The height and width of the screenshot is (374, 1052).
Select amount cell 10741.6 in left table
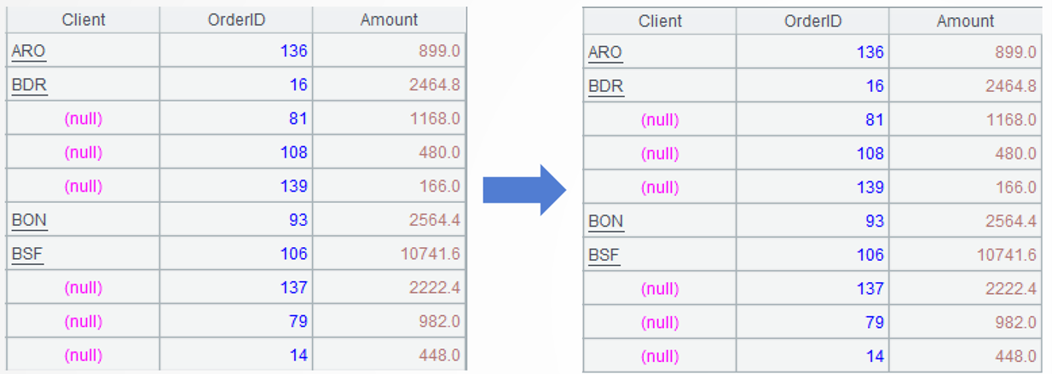[431, 254]
